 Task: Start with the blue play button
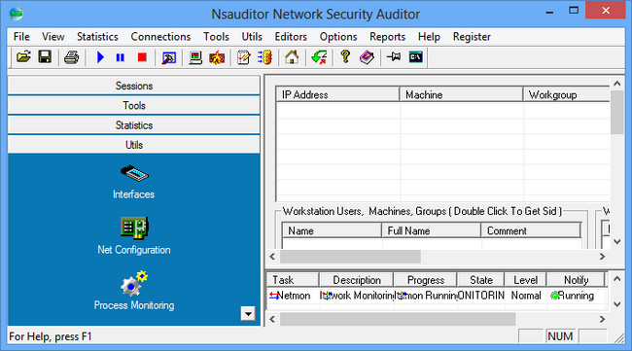click(x=100, y=57)
